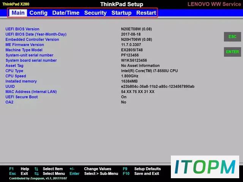Click the UUID value e23b804c-36a8-11b2
Viewport: 243px width, 182px height.
158,87
